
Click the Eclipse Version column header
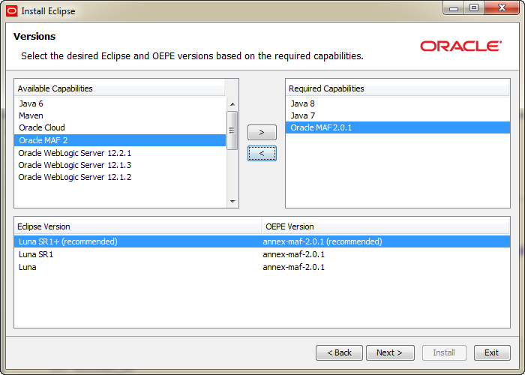(x=137, y=226)
